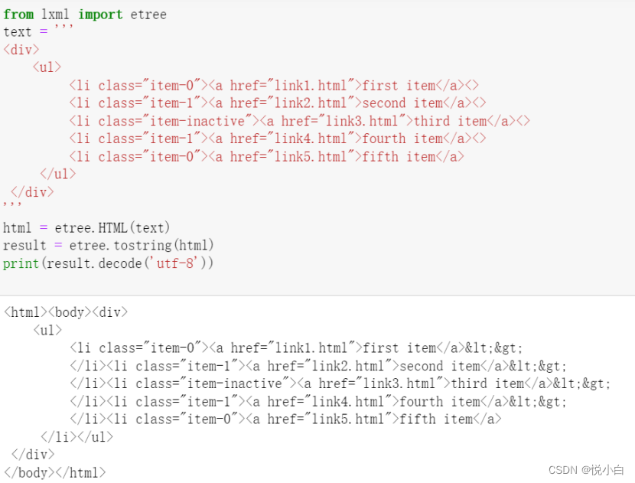Click the closing </ul> tag in code
Image resolution: width=635 pixels, height=483 pixels.
coord(58,175)
